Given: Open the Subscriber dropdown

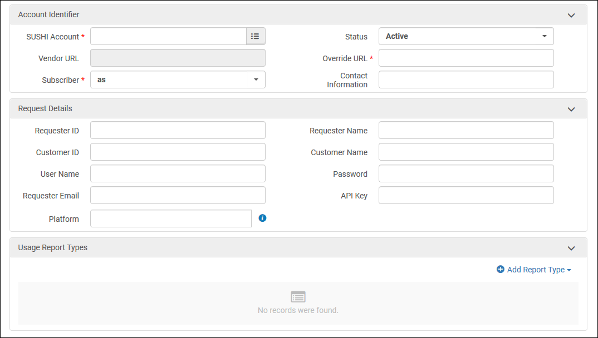Looking at the screenshot, I should point(177,79).
